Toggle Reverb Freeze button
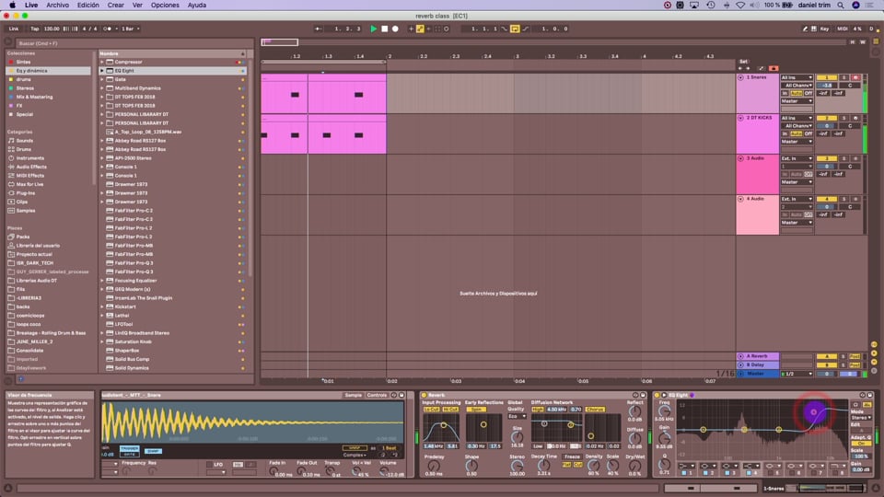This screenshot has height=497, width=884. click(x=572, y=457)
